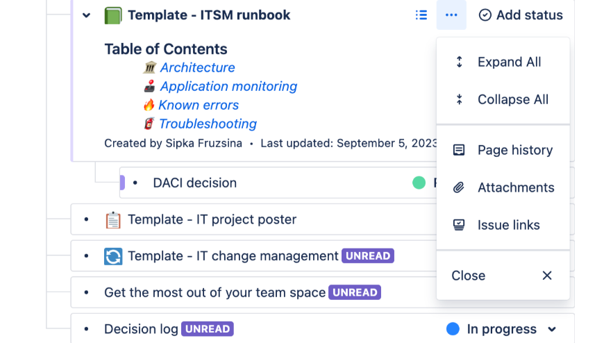This screenshot has width=604, height=343.
Task: Open the Decision log page row
Action: (141, 329)
